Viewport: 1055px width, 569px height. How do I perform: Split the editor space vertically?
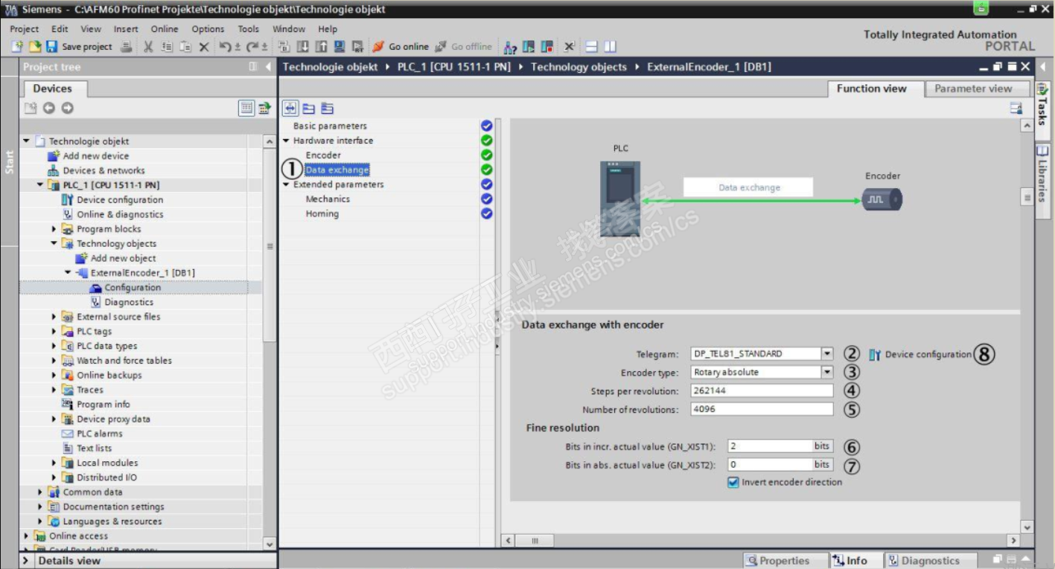pos(611,47)
